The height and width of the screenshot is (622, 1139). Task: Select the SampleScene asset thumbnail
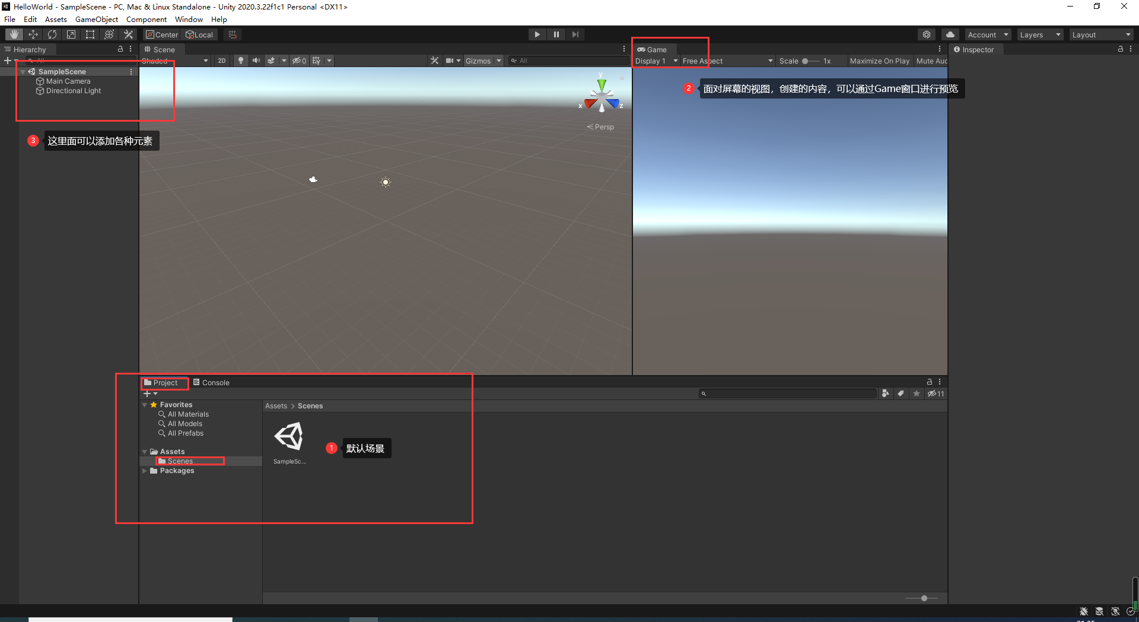289,437
